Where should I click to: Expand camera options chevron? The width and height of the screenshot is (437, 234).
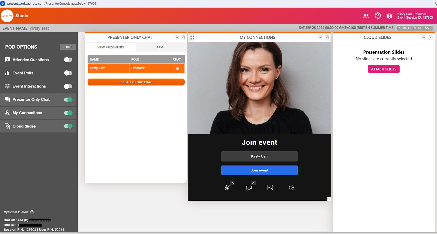click(x=254, y=183)
